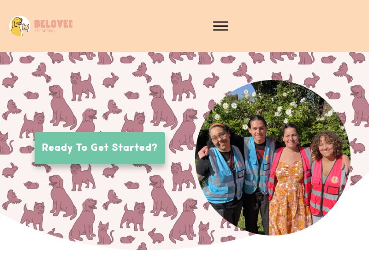Click the bird silhouette directly below the logo
This screenshot has width=369, height=276.
click(42, 72)
